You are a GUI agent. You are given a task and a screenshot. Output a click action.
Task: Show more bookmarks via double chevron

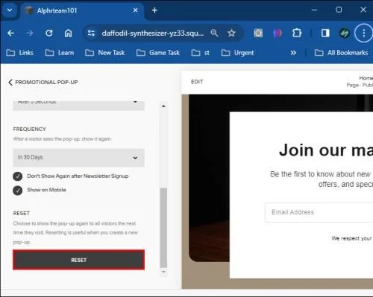coord(293,53)
